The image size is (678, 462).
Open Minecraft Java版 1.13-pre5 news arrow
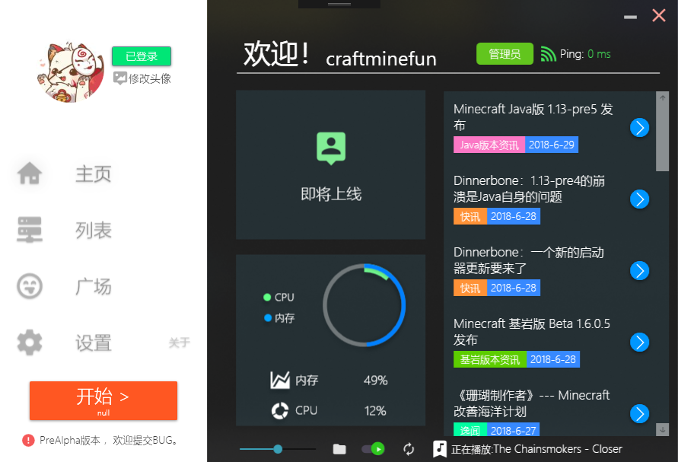[639, 128]
